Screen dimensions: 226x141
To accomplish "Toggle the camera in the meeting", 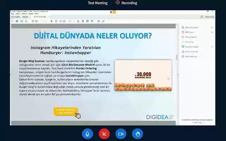I will tap(121, 134).
